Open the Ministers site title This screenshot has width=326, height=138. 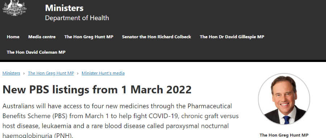click(64, 8)
